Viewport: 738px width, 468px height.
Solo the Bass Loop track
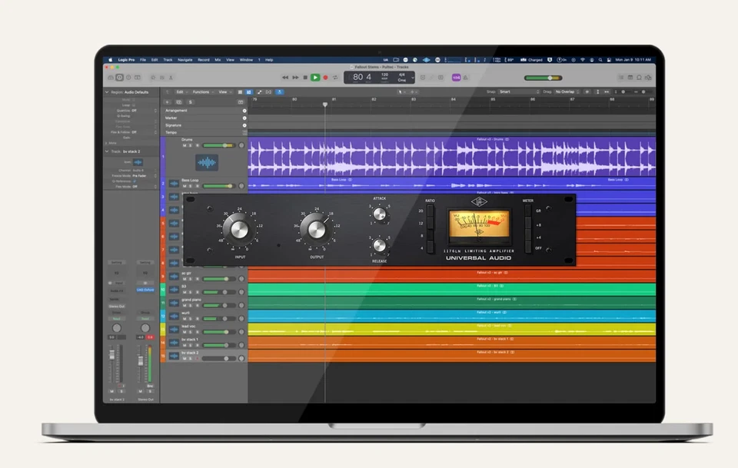[x=190, y=185]
